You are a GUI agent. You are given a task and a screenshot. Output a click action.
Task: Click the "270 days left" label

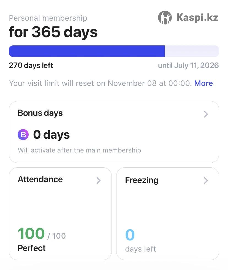tap(31, 66)
